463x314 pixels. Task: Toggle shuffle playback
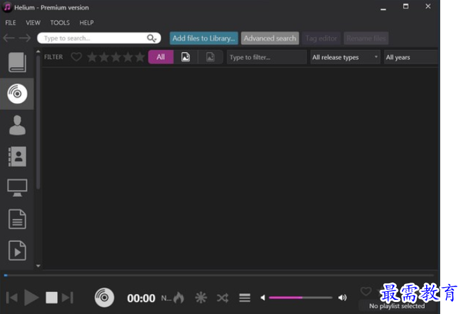pos(222,298)
